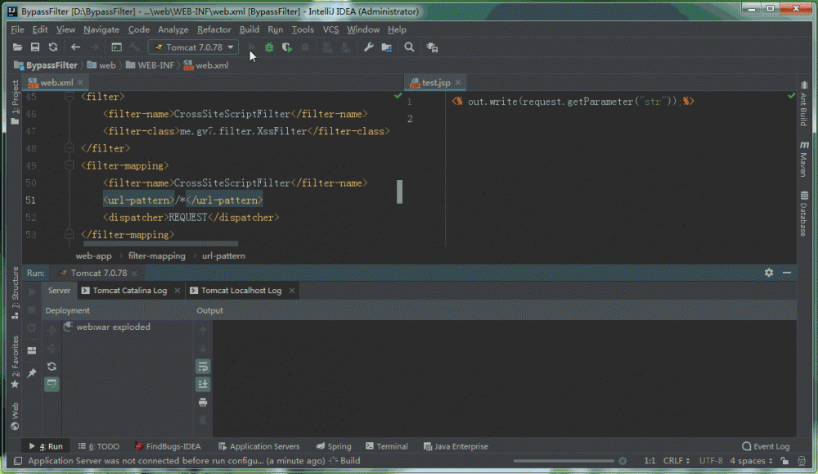This screenshot has height=474, width=818.
Task: Switch to the Tomcat Catalina Log tab
Action: click(129, 291)
